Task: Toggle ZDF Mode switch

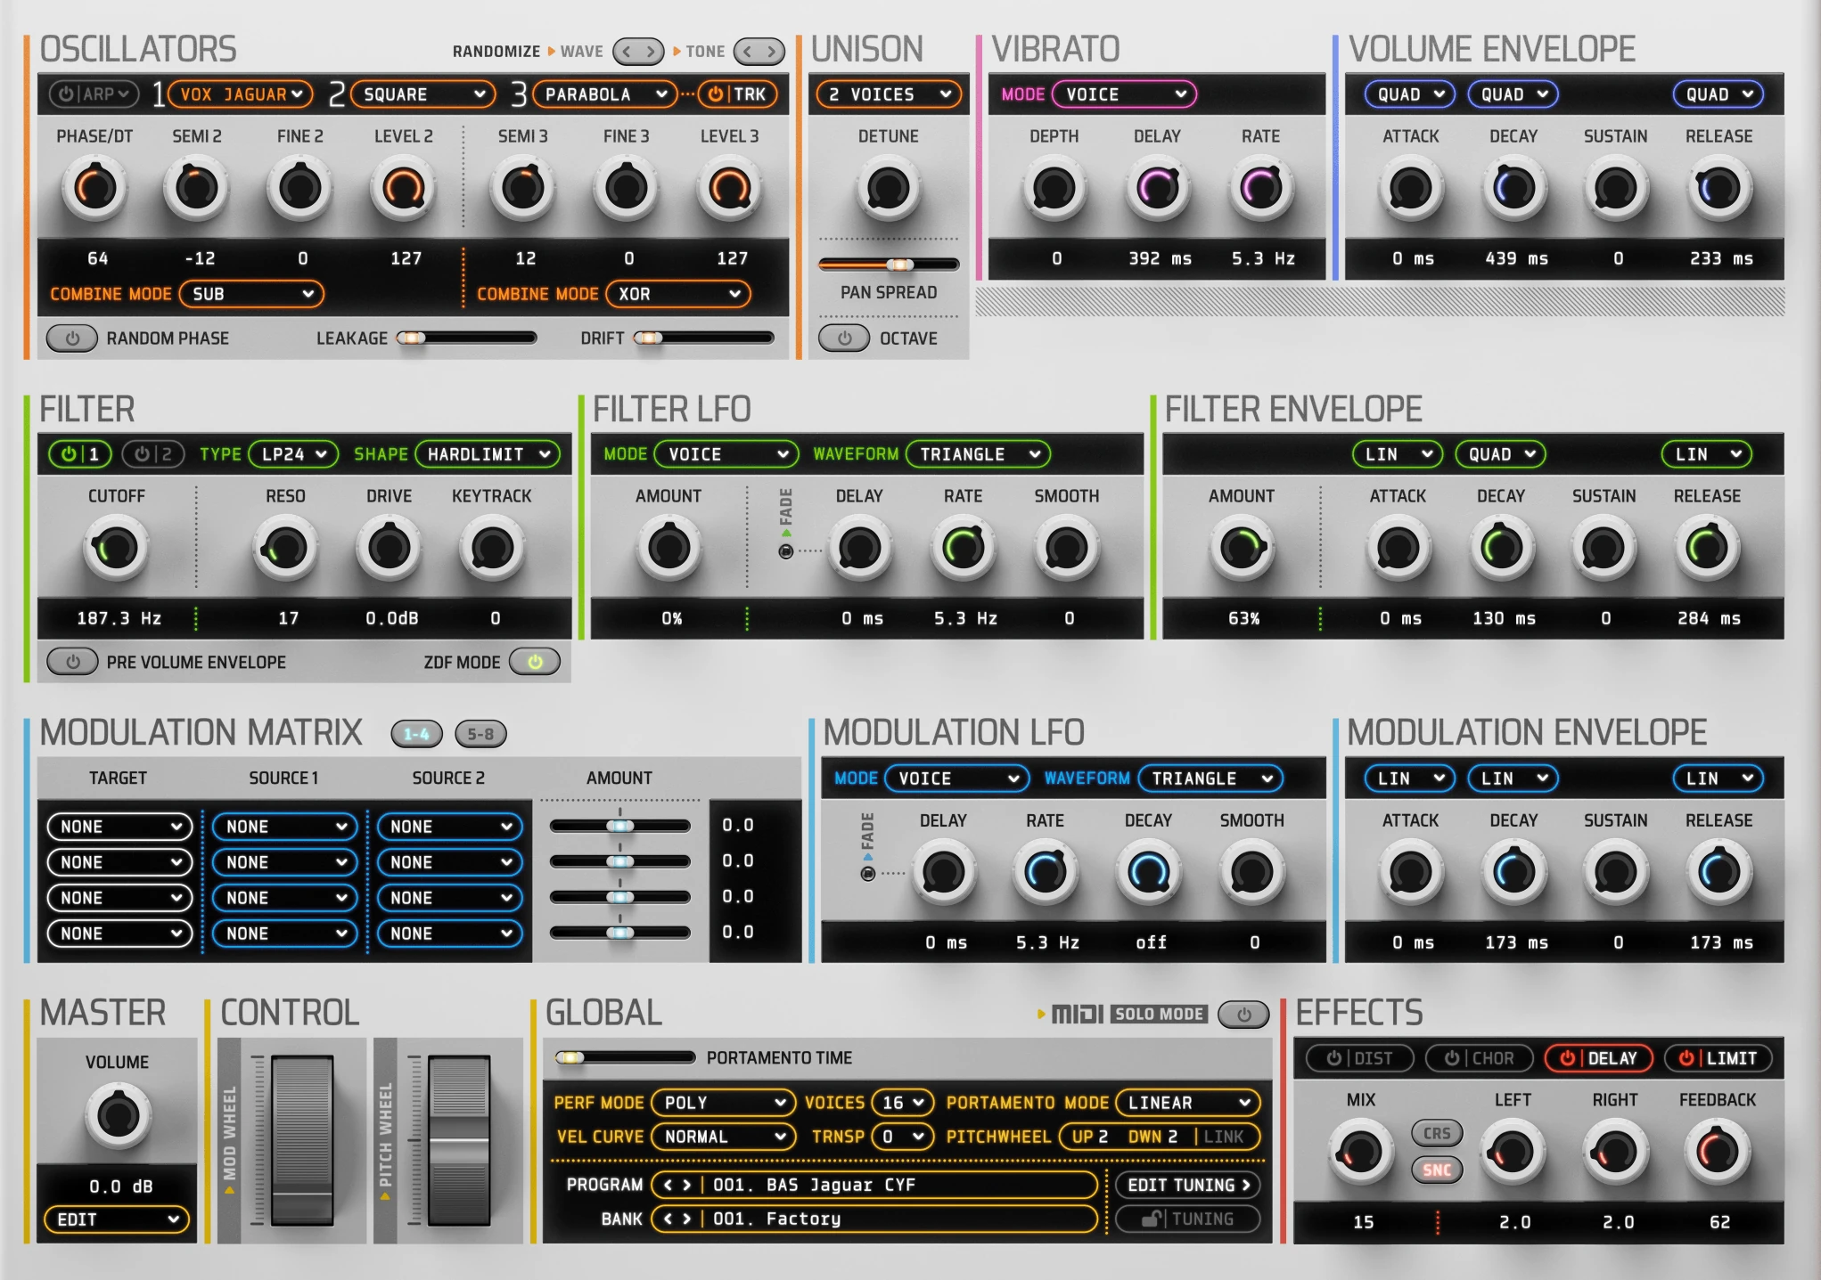Action: click(535, 662)
